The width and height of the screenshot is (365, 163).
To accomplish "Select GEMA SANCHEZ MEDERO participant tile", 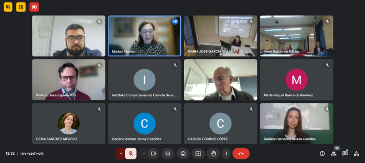I will click(69, 124).
